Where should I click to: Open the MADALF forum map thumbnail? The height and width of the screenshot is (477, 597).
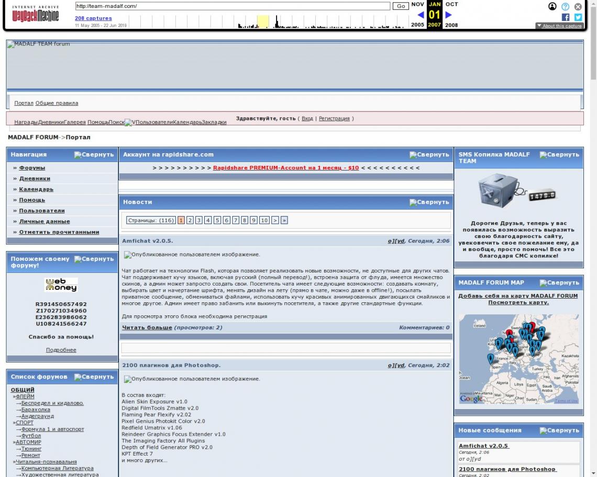pyautogui.click(x=518, y=359)
